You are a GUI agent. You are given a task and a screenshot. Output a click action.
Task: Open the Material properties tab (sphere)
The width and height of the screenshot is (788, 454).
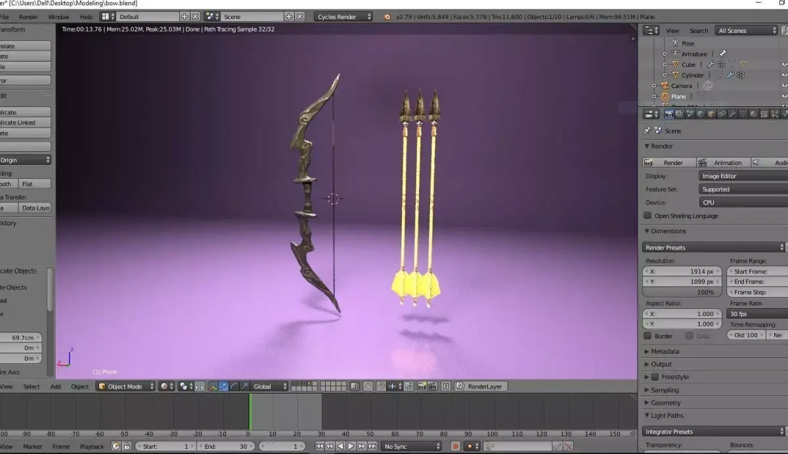pos(753,114)
